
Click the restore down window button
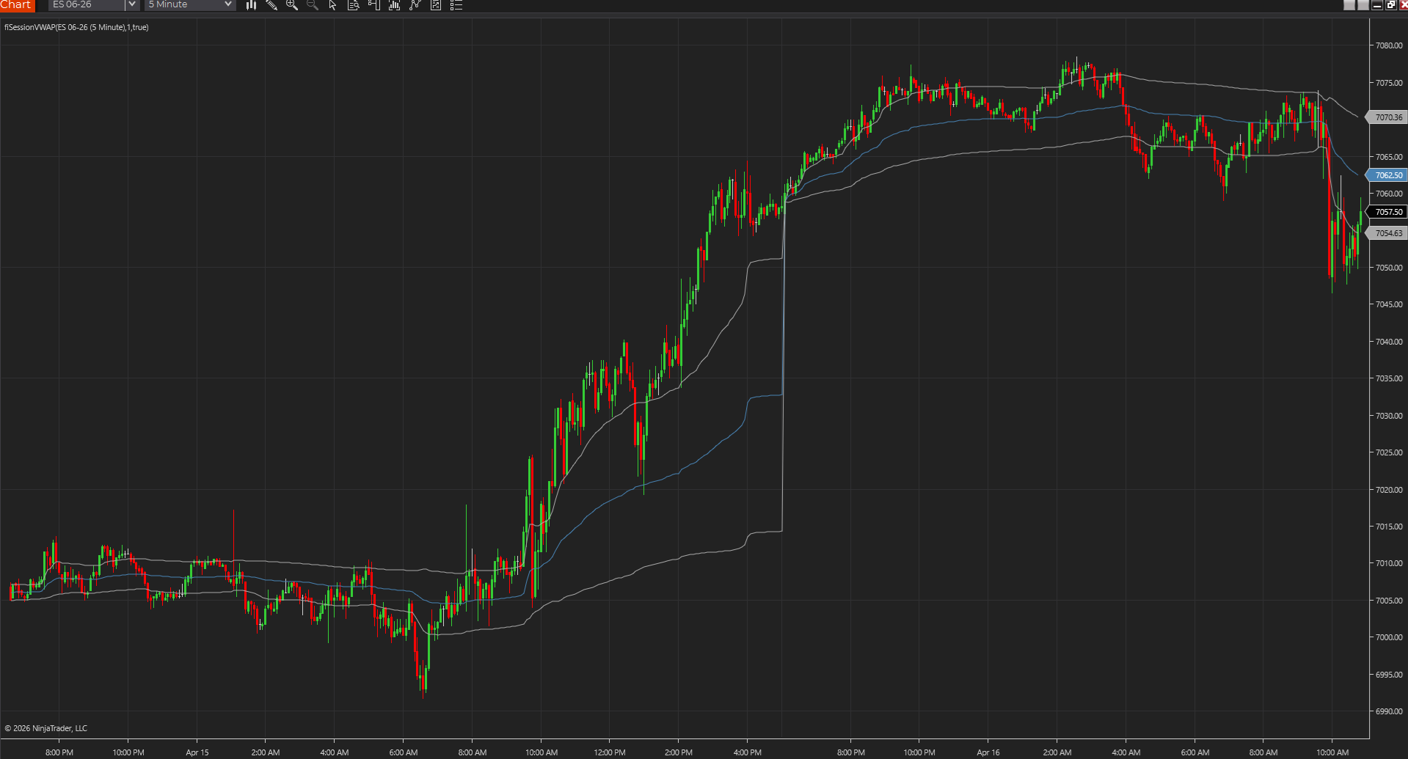click(1390, 4)
